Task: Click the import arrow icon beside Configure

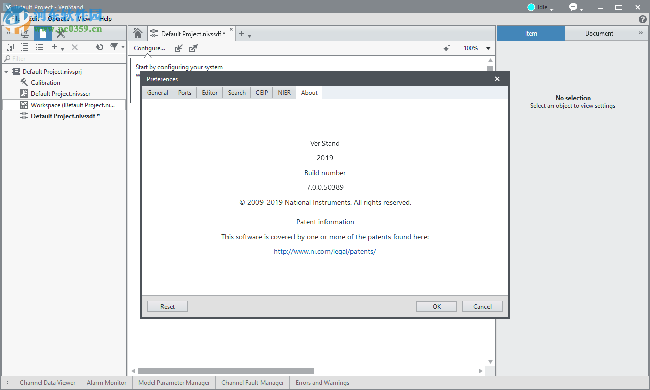Action: pos(178,48)
